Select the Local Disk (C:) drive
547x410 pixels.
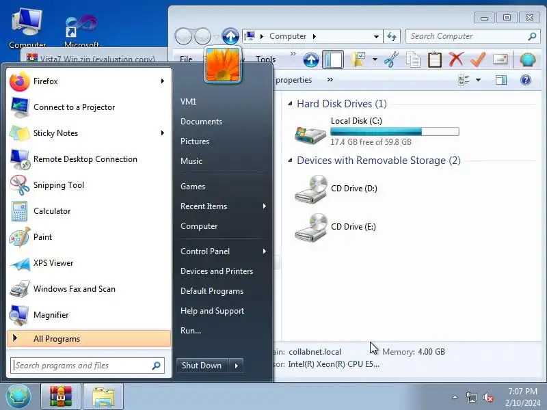click(377, 132)
